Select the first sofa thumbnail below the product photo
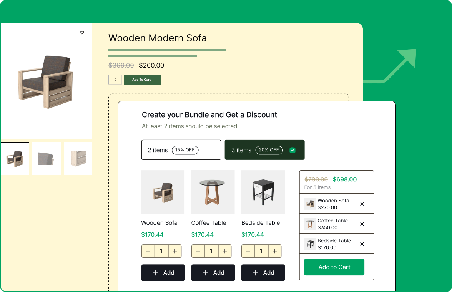The image size is (452, 292). [15, 158]
